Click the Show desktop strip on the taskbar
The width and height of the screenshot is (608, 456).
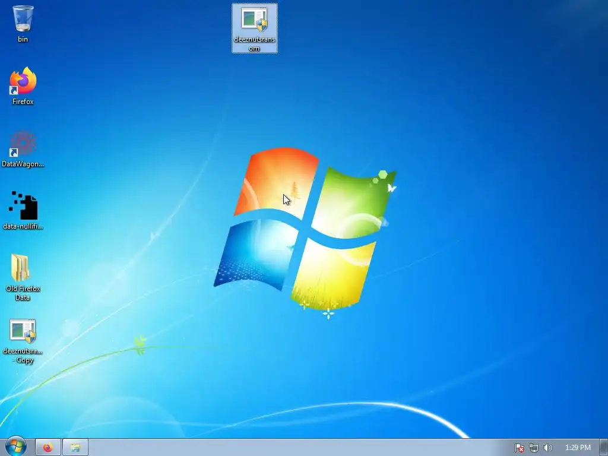604,448
